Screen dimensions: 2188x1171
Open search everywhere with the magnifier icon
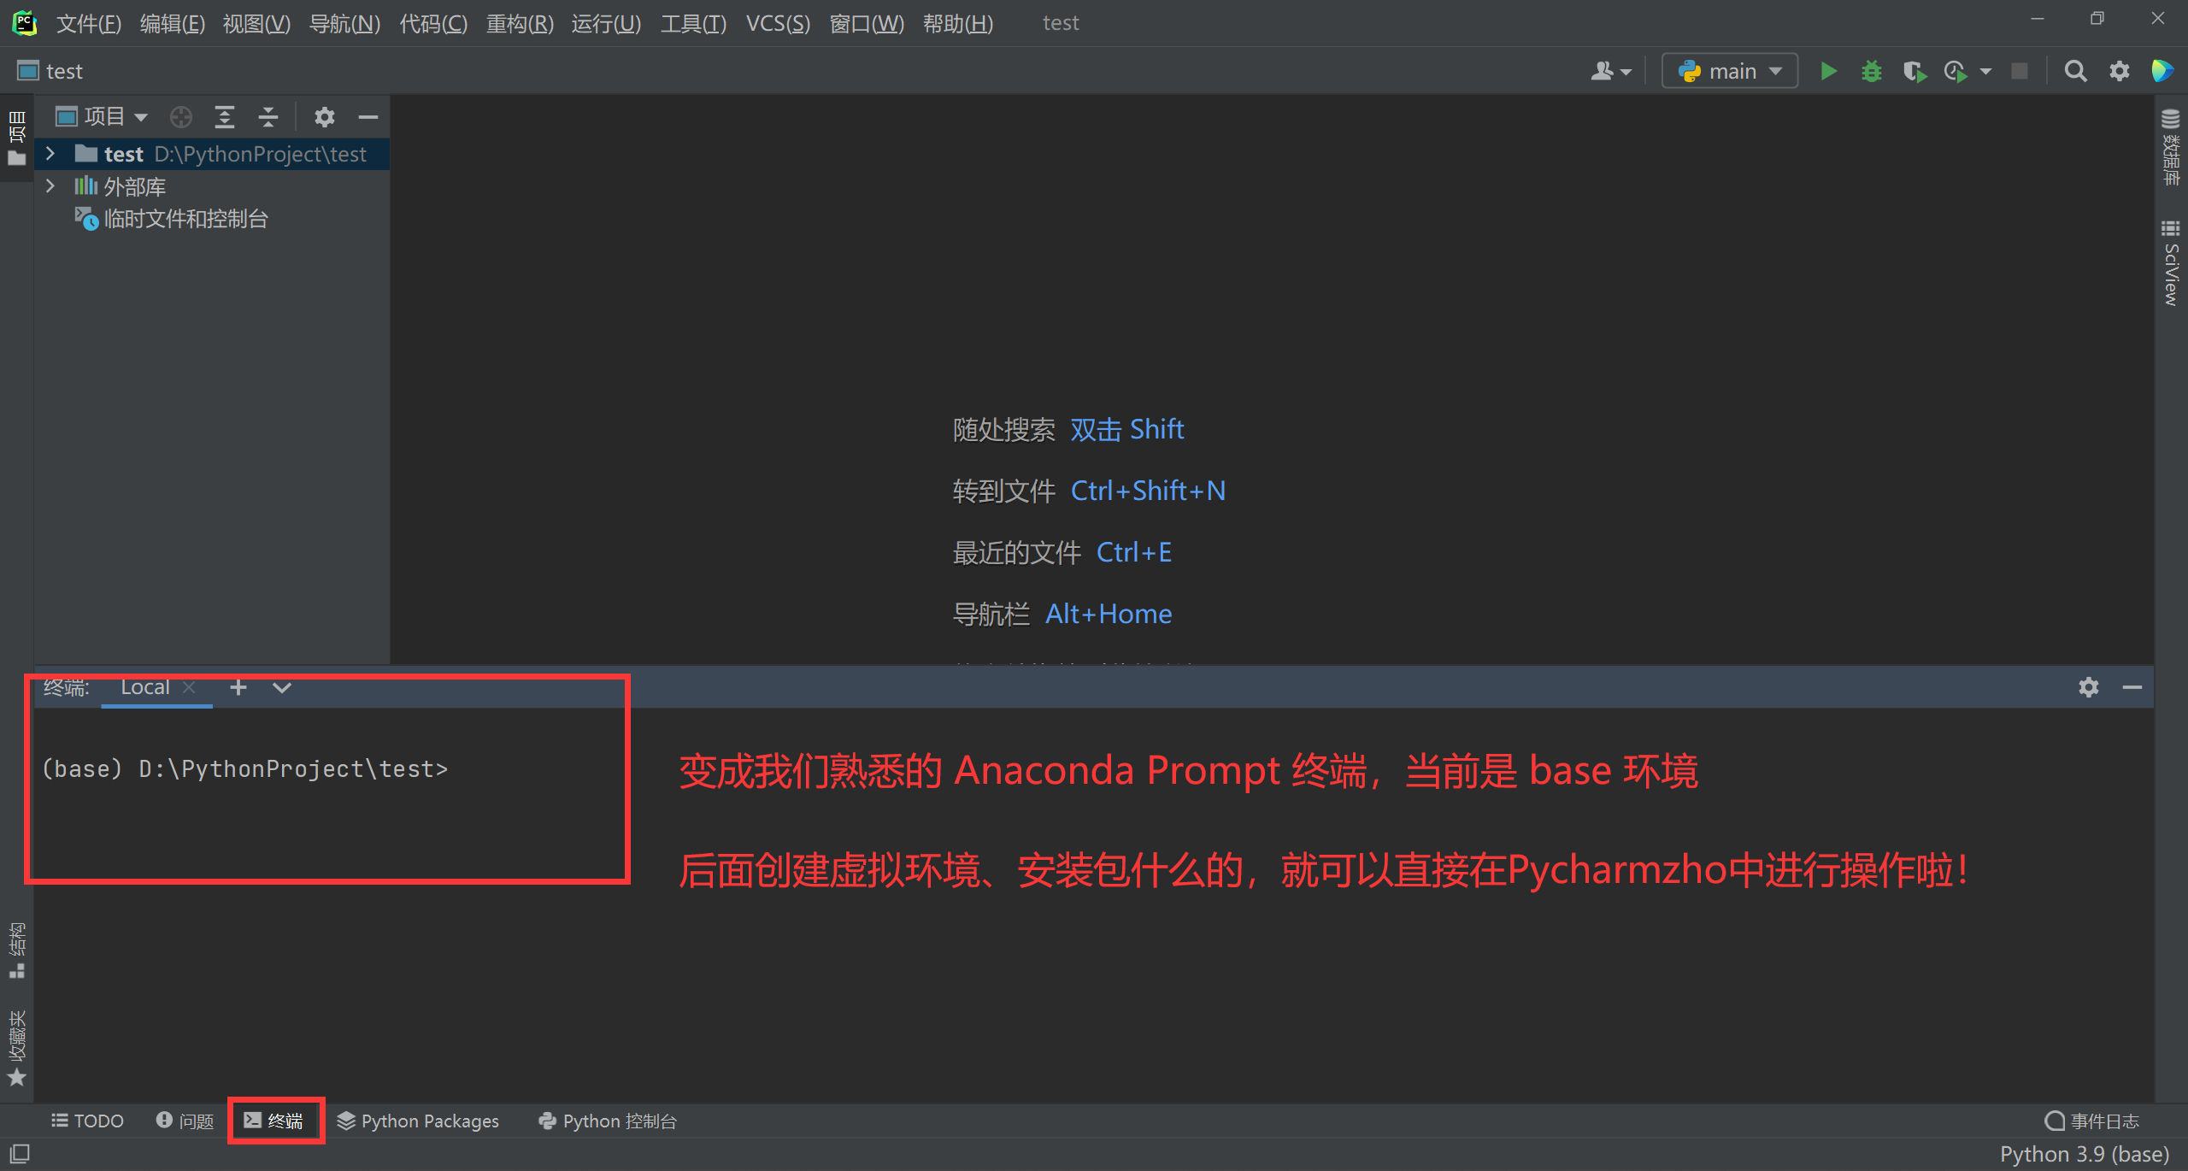click(x=2075, y=71)
